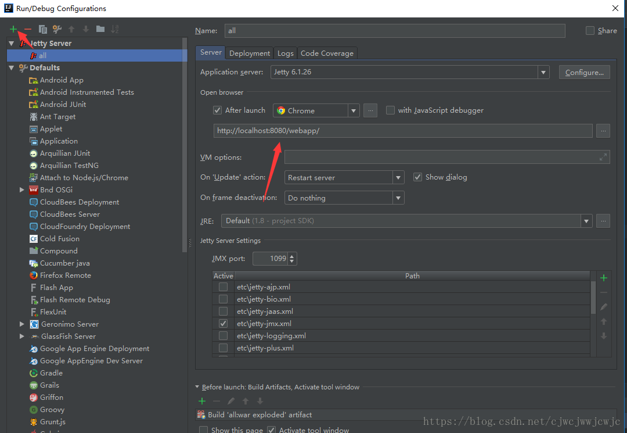627x433 pixels.
Task: Click the red Remove Configuration minus icon
Action: coord(28,29)
